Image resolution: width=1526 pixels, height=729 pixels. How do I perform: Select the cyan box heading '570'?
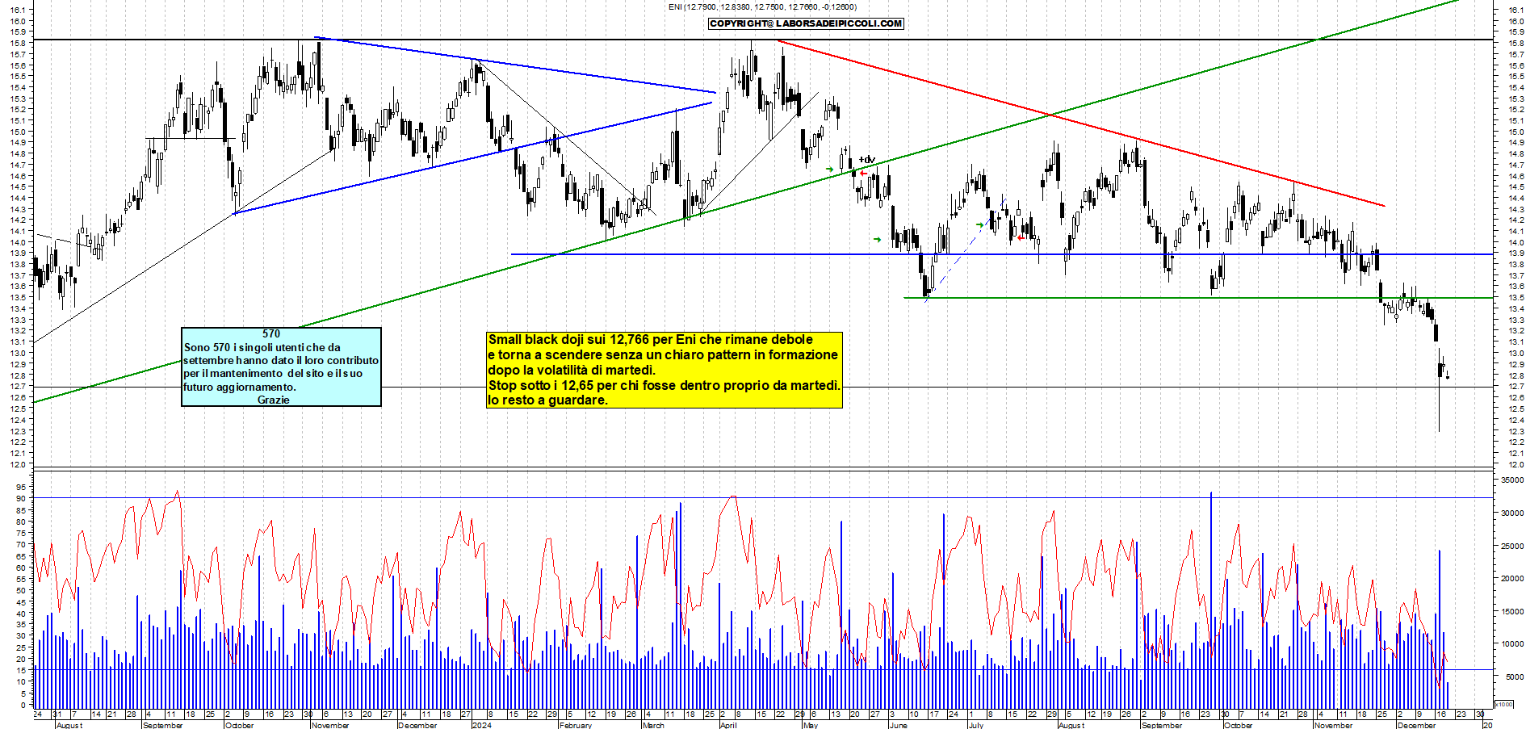tap(271, 334)
